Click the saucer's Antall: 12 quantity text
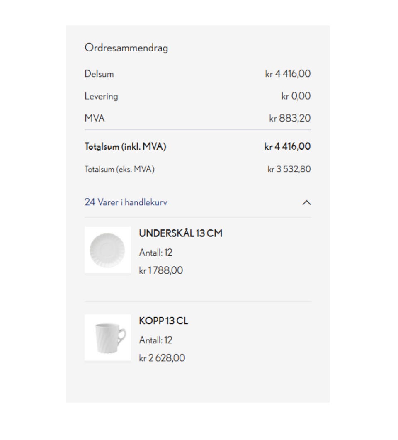Viewport: 398px width, 440px height. (x=155, y=253)
